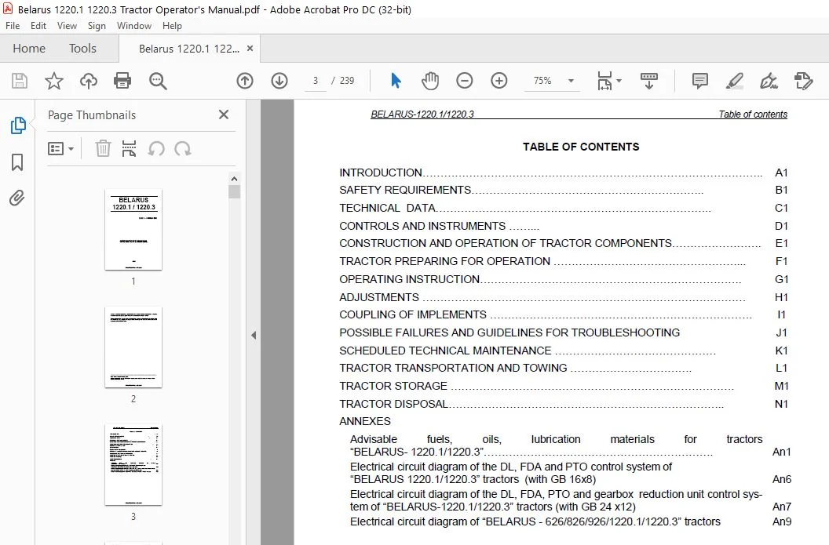The image size is (829, 545).
Task: Add document to starred with star icon
Action: [x=54, y=81]
